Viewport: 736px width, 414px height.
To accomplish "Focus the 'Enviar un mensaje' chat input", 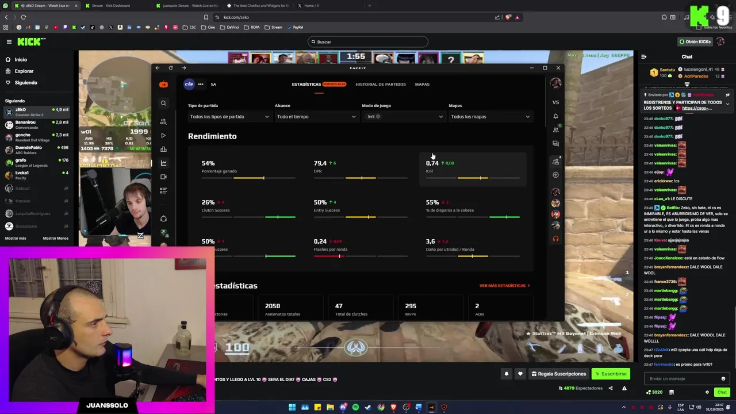I will 683,378.
